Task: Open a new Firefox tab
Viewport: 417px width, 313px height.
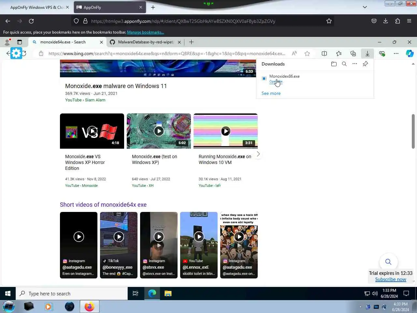Action: [153, 7]
